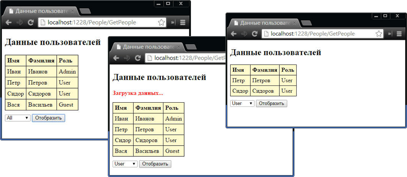Click Иванов cell in left window table
The width and height of the screenshot is (407, 177).
(41, 71)
